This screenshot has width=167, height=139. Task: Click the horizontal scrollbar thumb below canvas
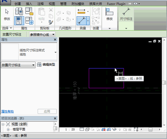pos(150,129)
